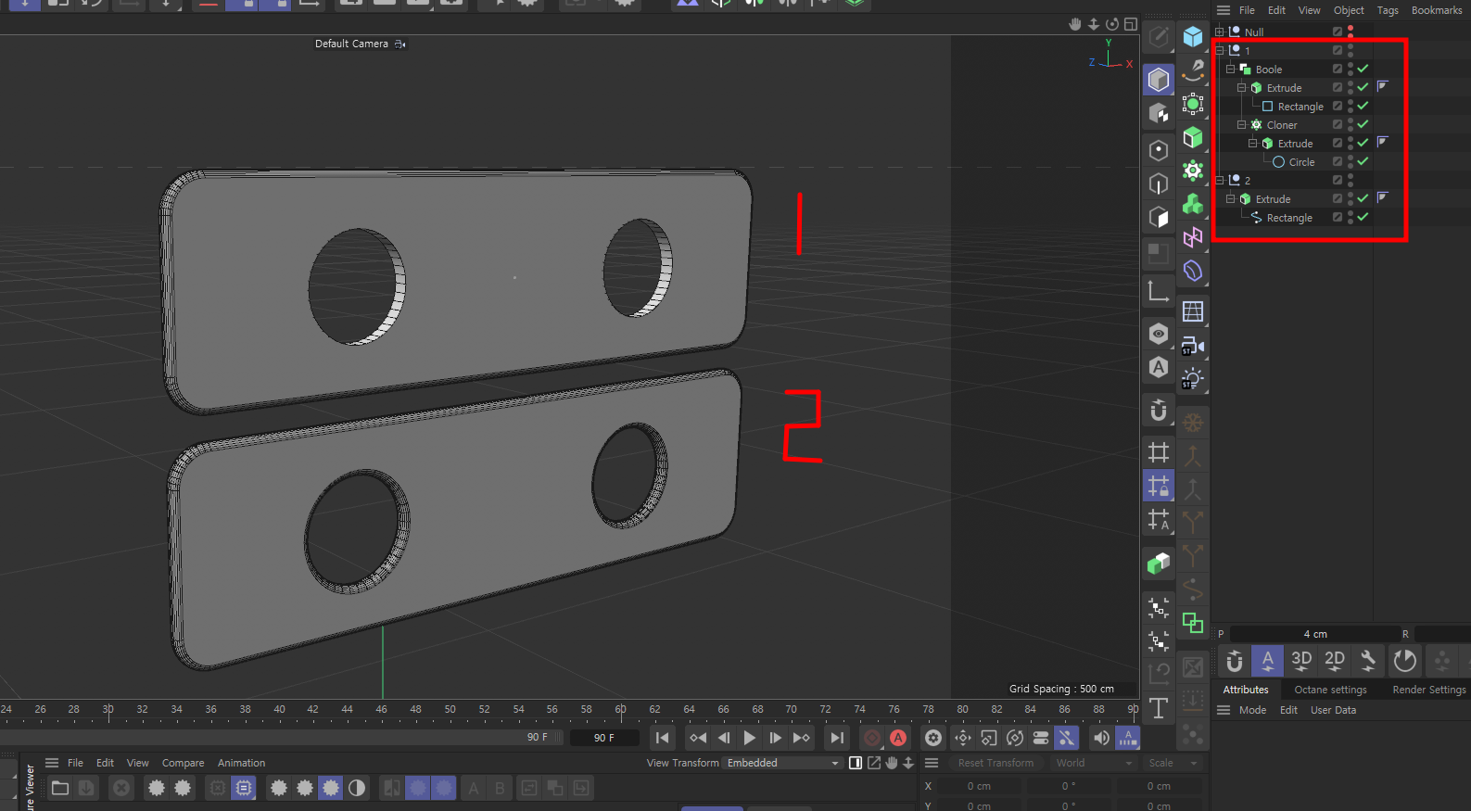The image size is (1471, 811).
Task: Click the 3D snap button
Action: [x=1301, y=661]
